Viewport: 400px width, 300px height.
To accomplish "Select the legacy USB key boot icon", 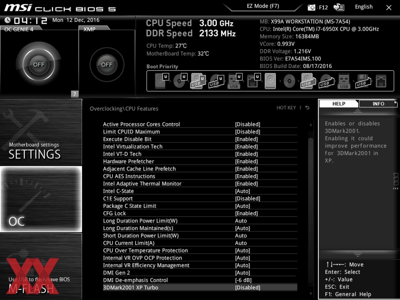I will coord(344,81).
